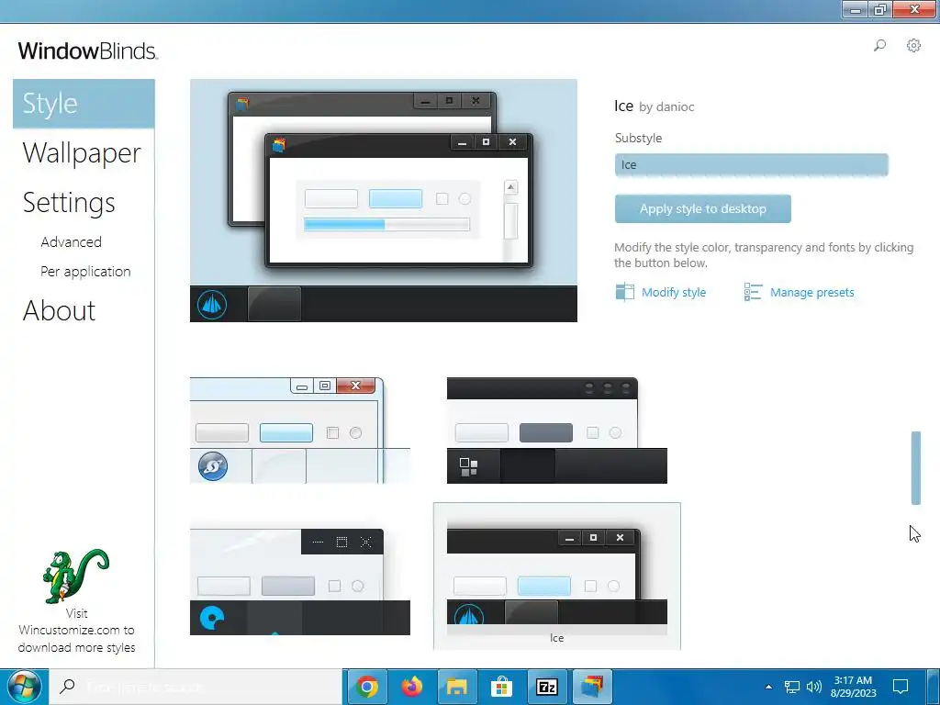Viewport: 940px width, 705px height.
Task: Open the gear settings icon at top right
Action: coord(913,46)
